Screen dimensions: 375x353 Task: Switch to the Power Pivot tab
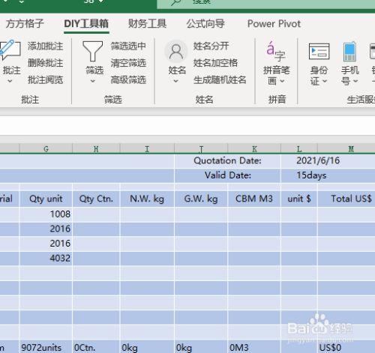tap(274, 24)
